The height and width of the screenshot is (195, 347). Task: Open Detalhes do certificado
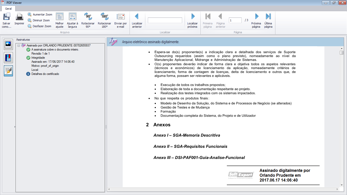click(45, 74)
